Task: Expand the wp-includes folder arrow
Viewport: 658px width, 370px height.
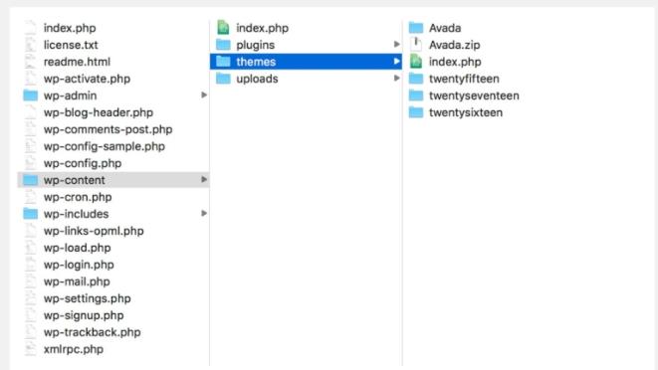Action: coord(204,213)
